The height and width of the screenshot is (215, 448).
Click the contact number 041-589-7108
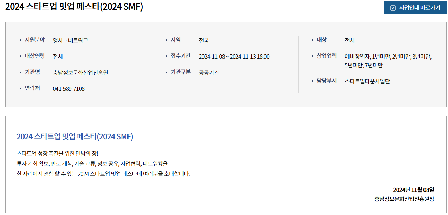click(69, 89)
